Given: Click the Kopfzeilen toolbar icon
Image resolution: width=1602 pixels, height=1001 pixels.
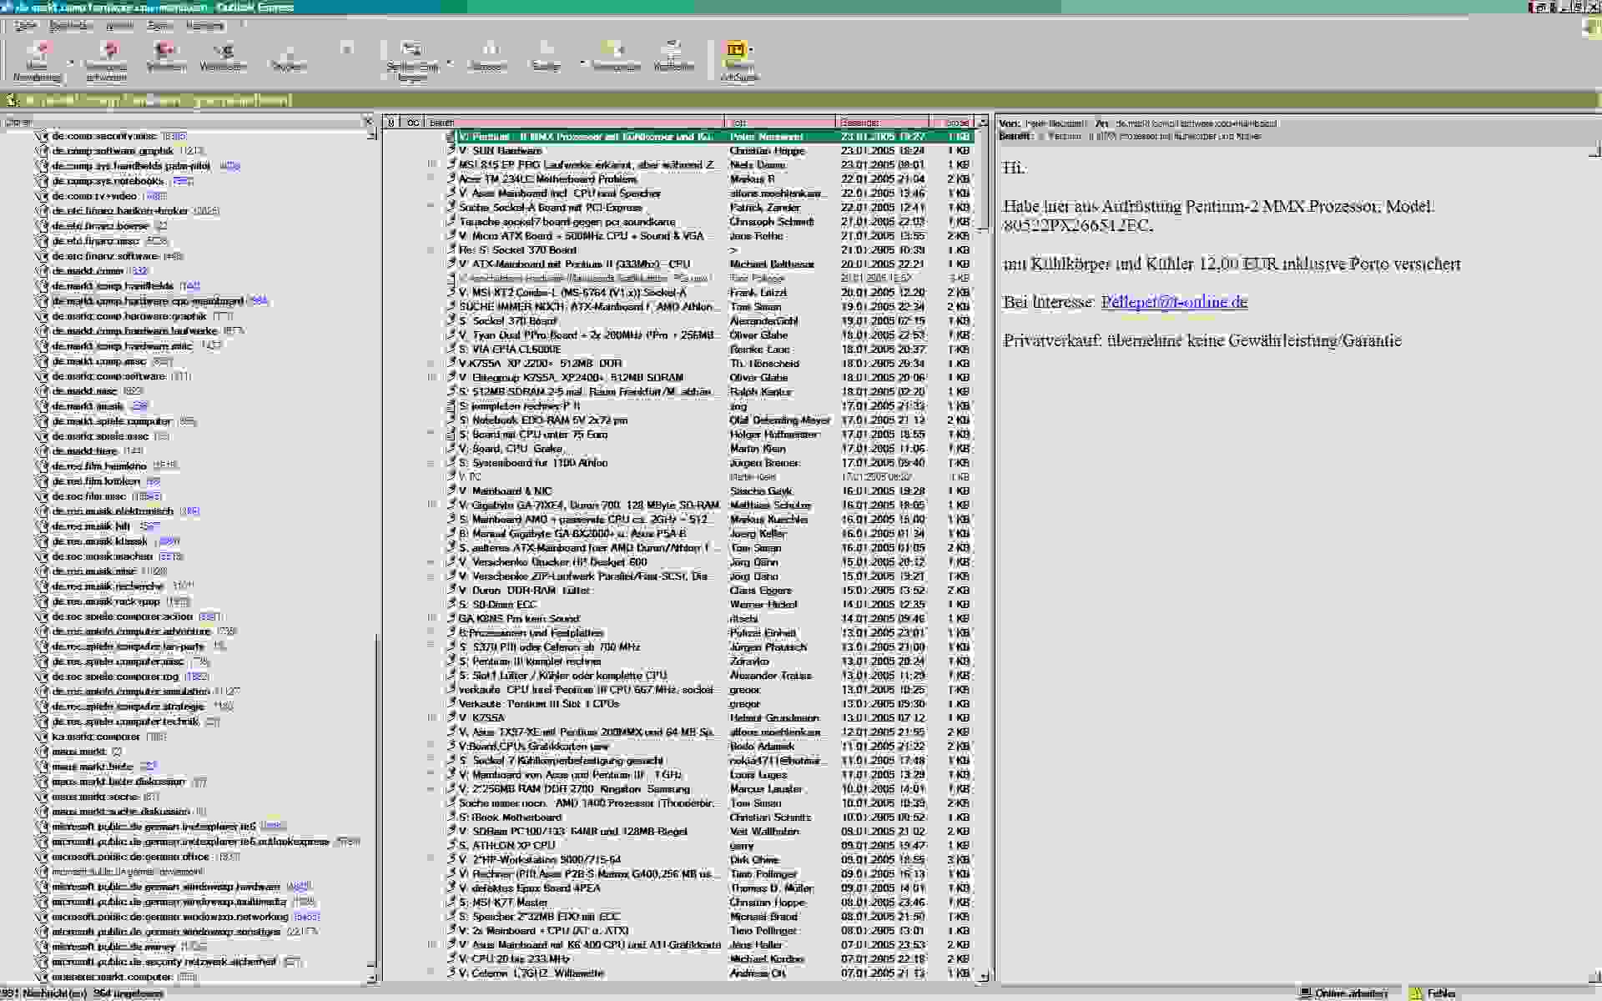Looking at the screenshot, I should click(673, 57).
